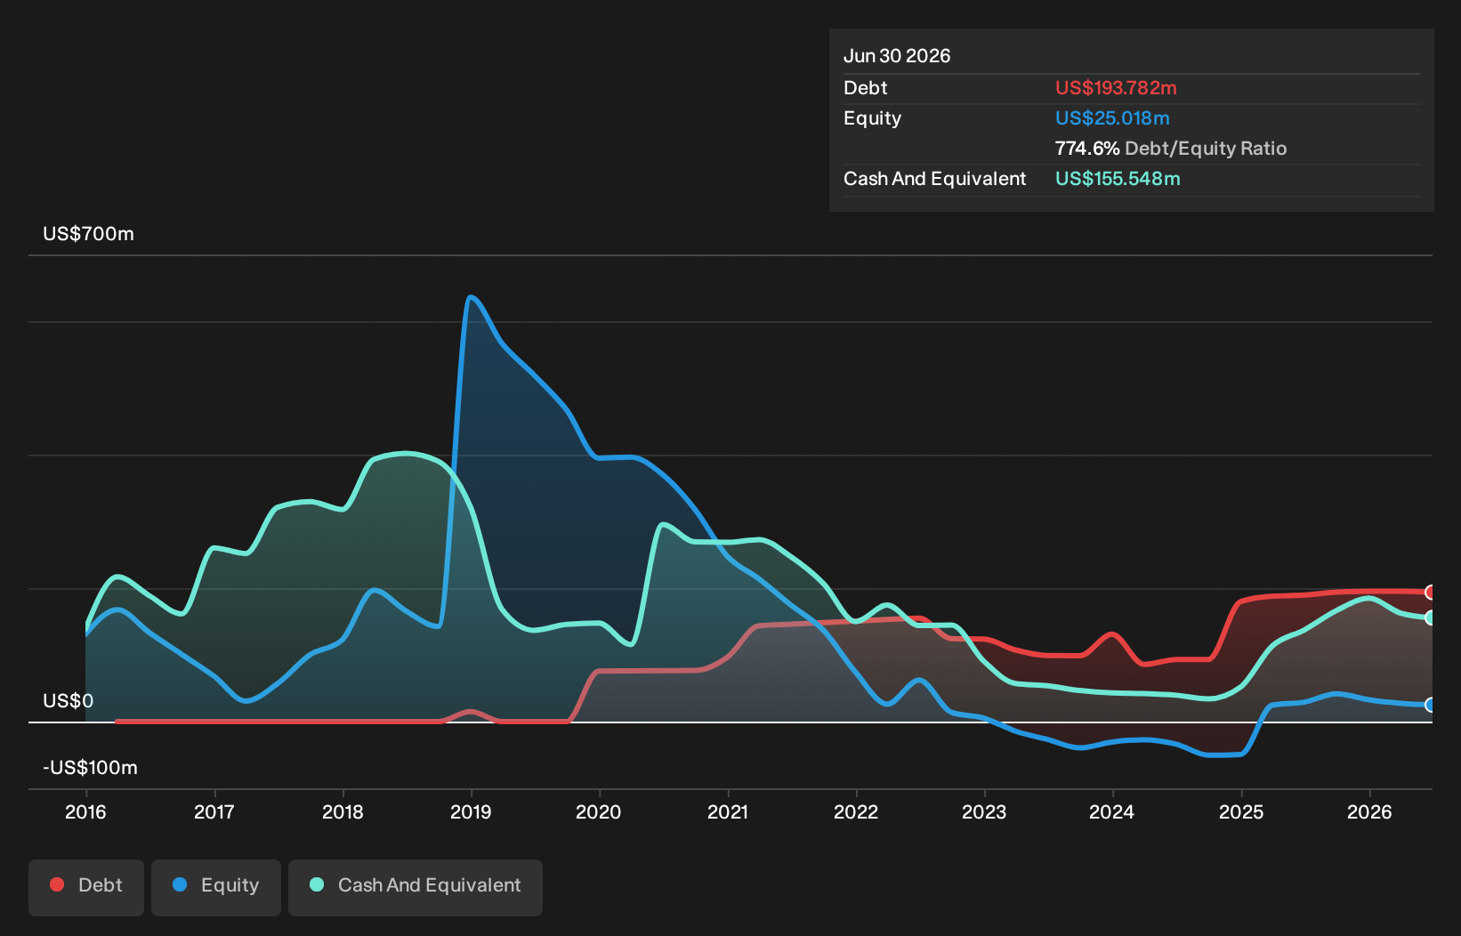Image resolution: width=1461 pixels, height=936 pixels.
Task: Click the Debt value US$193.782m
Action: tap(1116, 88)
